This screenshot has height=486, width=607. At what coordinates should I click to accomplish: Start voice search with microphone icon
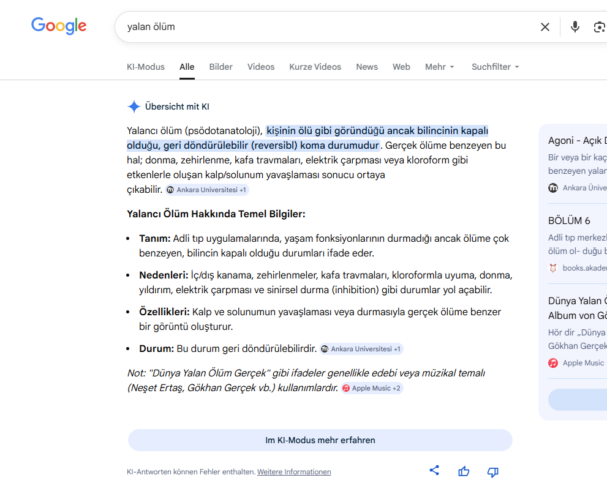575,27
